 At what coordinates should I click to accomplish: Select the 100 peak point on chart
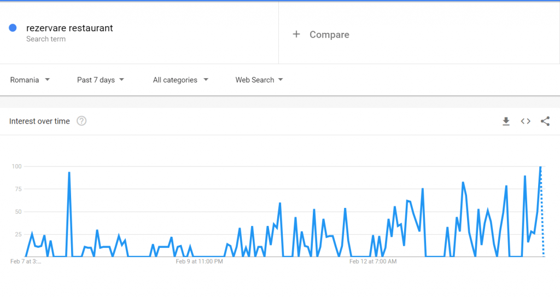[x=540, y=166]
